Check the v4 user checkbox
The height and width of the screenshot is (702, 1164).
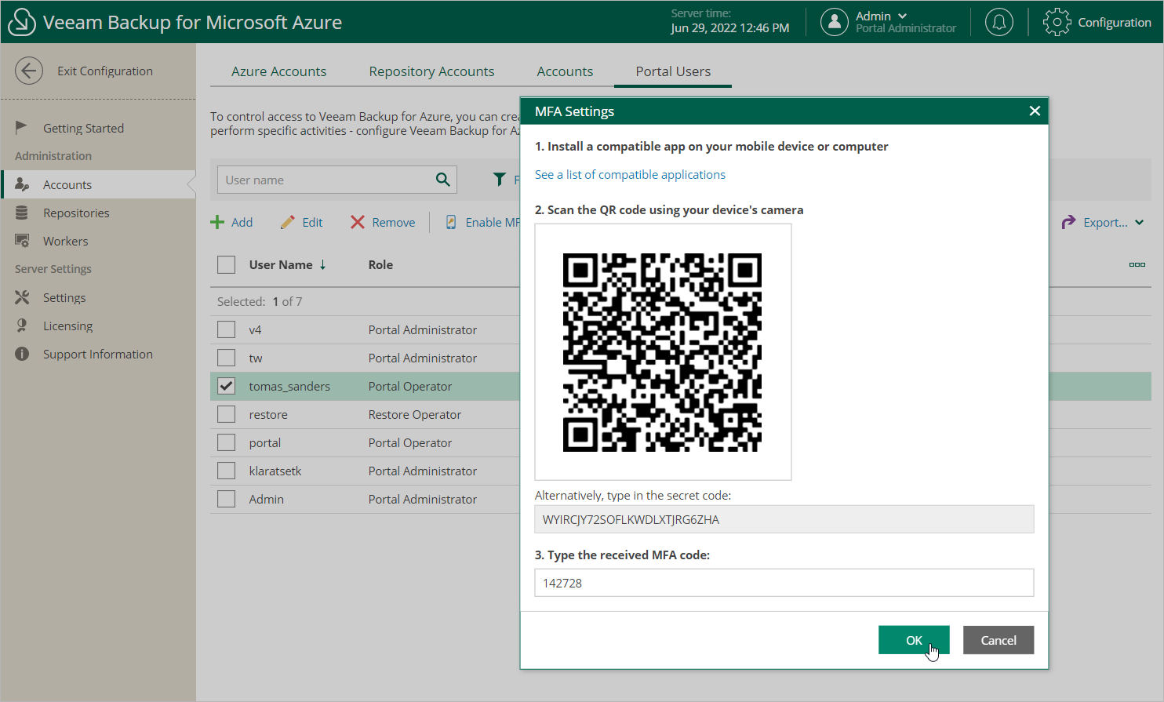click(227, 329)
